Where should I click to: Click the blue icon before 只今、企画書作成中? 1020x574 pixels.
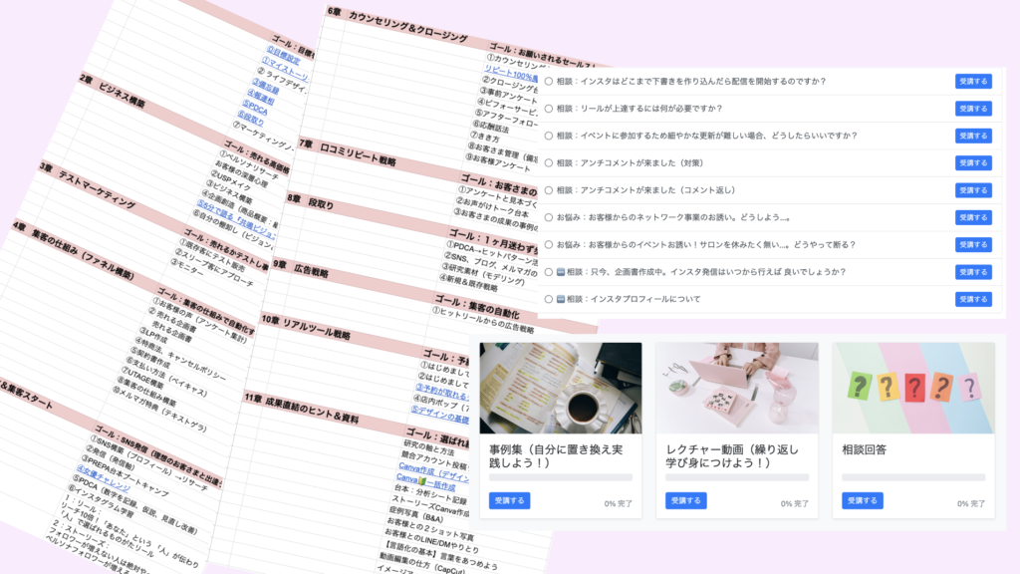(x=561, y=272)
